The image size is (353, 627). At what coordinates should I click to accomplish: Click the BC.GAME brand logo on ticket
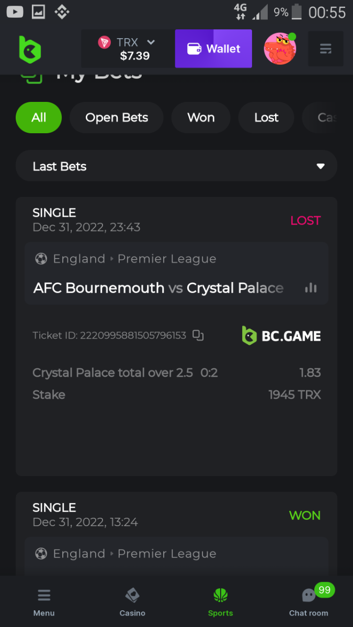click(281, 335)
